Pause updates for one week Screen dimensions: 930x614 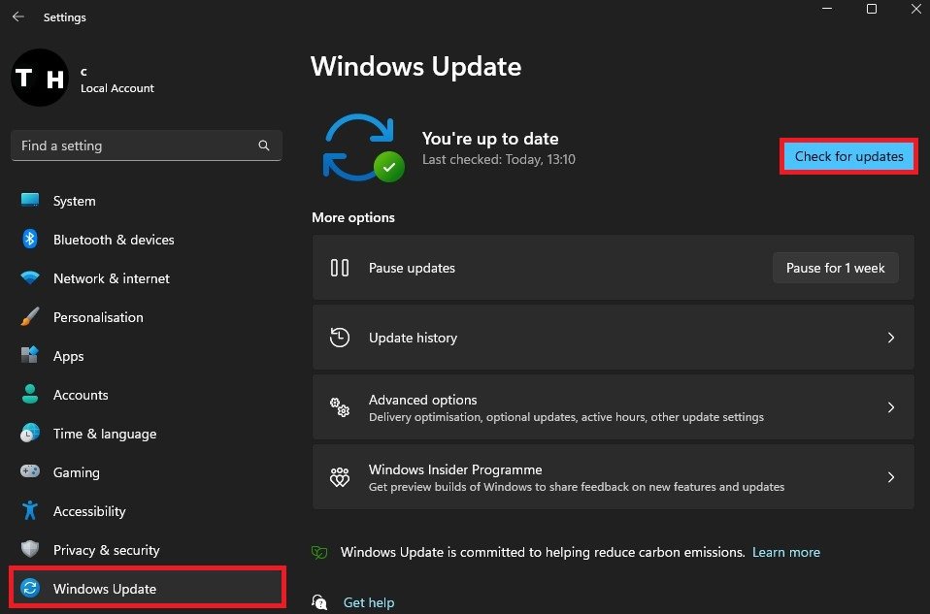click(x=835, y=268)
